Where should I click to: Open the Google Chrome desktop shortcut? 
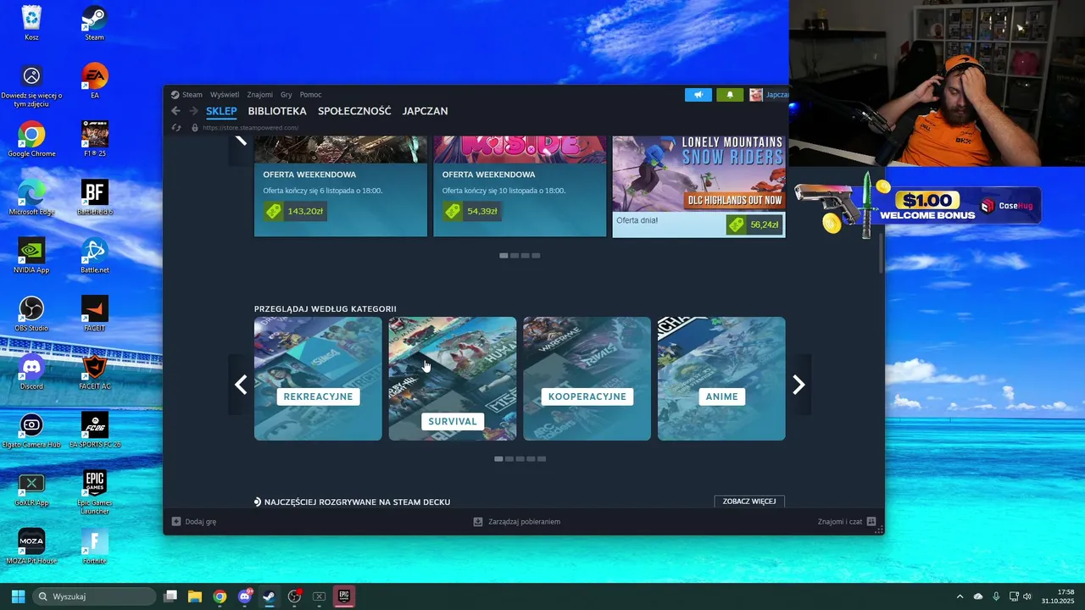tap(31, 139)
